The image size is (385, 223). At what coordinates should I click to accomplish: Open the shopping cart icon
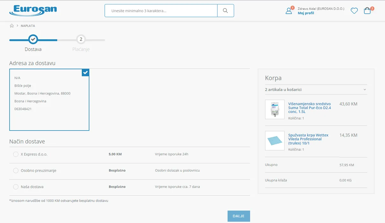coord(367,11)
